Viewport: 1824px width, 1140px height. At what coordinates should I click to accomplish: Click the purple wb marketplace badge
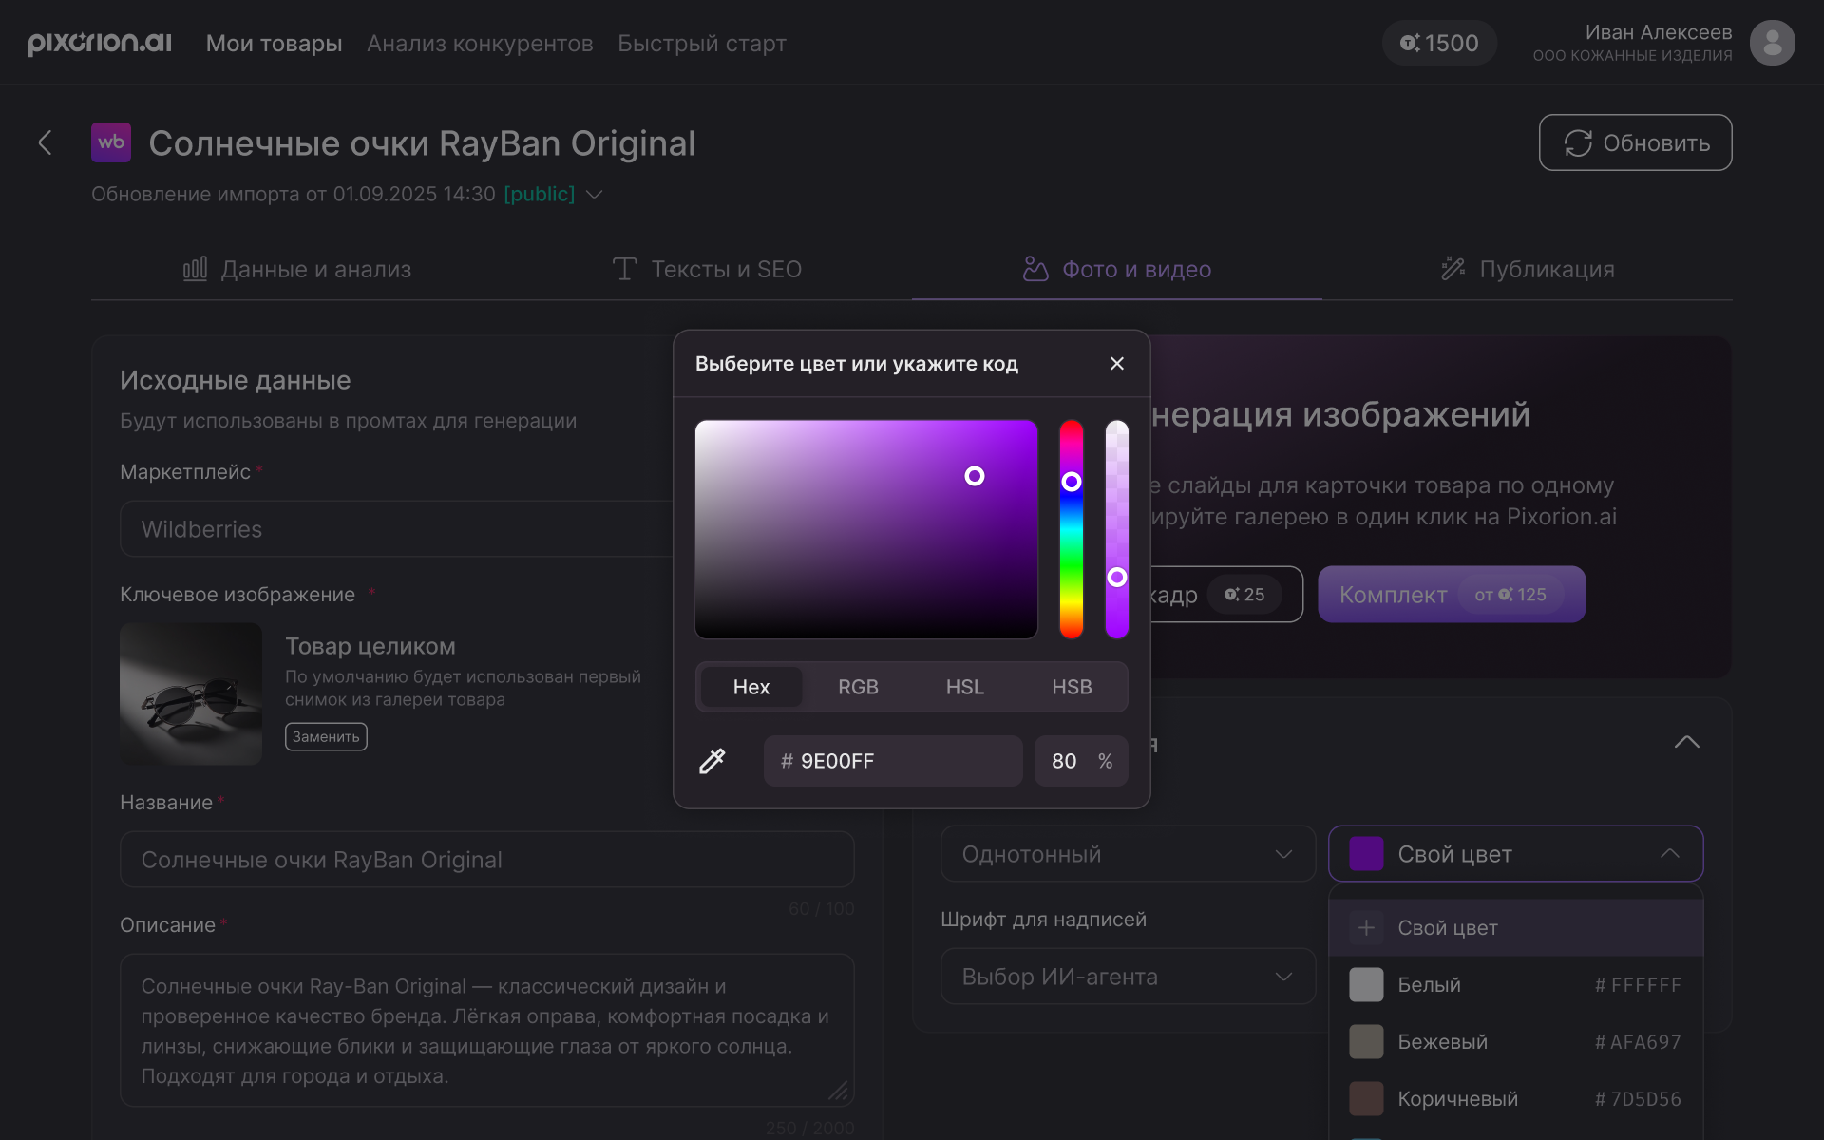[111, 142]
